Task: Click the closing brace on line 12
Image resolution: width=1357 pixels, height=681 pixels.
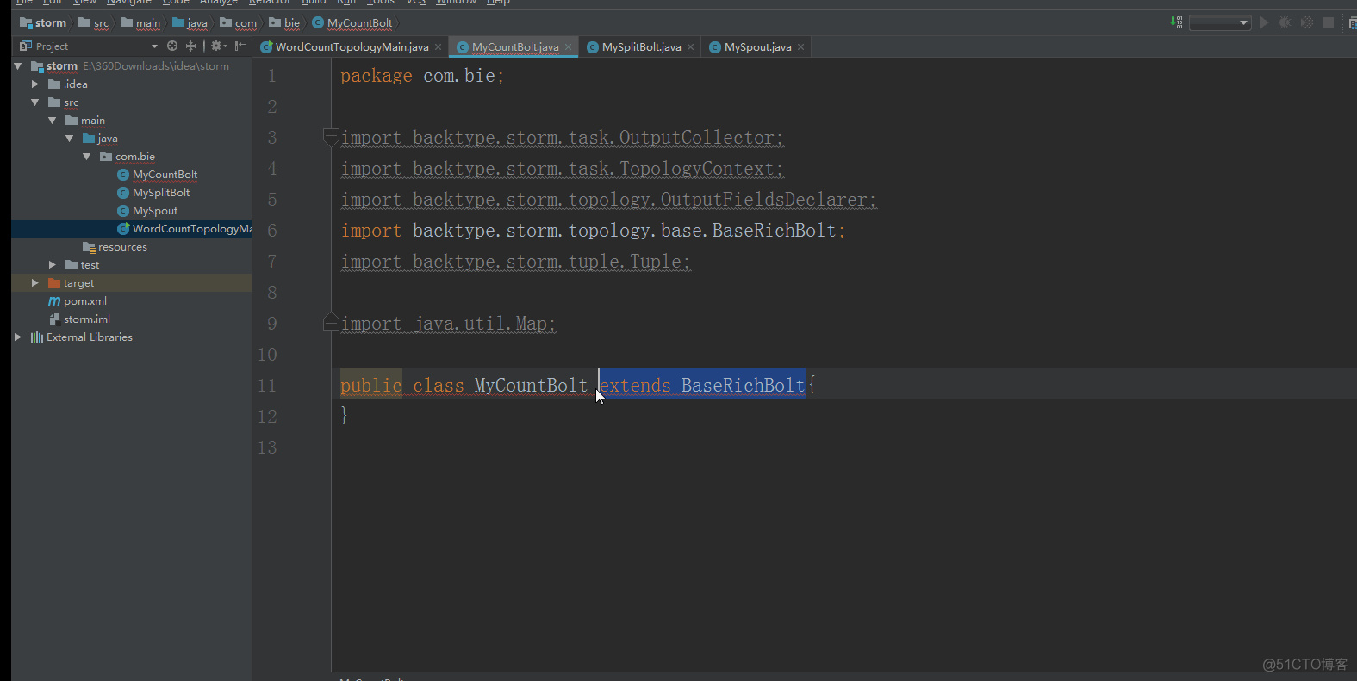Action: pyautogui.click(x=345, y=416)
